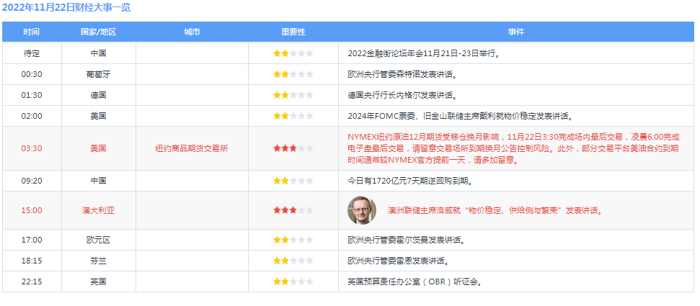
Task: Click 美国 in the 02:00 row
Action: click(x=98, y=116)
